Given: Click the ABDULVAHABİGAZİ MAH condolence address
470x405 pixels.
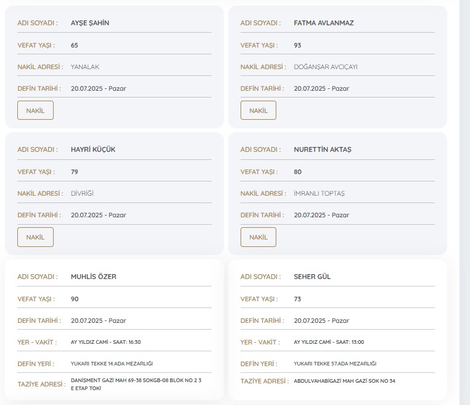Looking at the screenshot, I should (344, 381).
